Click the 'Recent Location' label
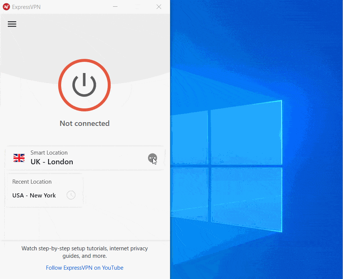Image resolution: width=343 pixels, height=279 pixels. 32,181
